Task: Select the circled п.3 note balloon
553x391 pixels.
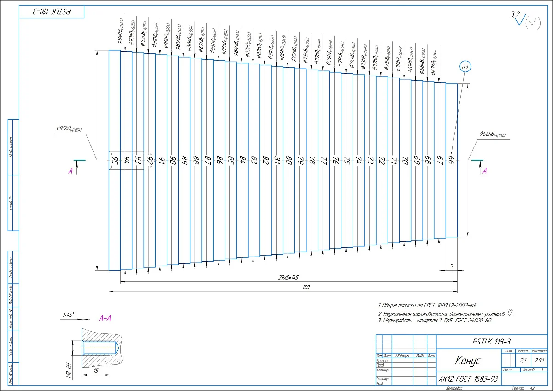Action: coord(465,68)
